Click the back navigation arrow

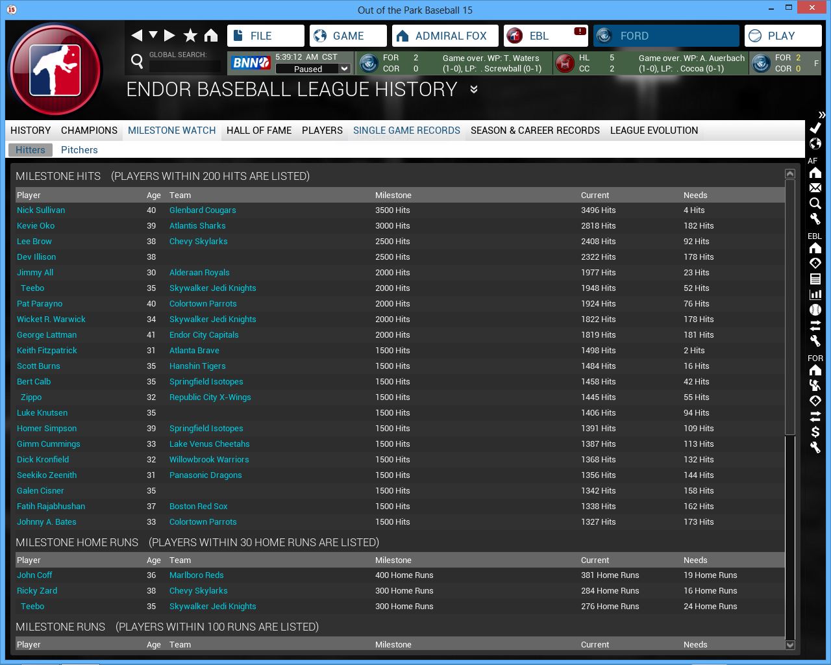pyautogui.click(x=136, y=36)
